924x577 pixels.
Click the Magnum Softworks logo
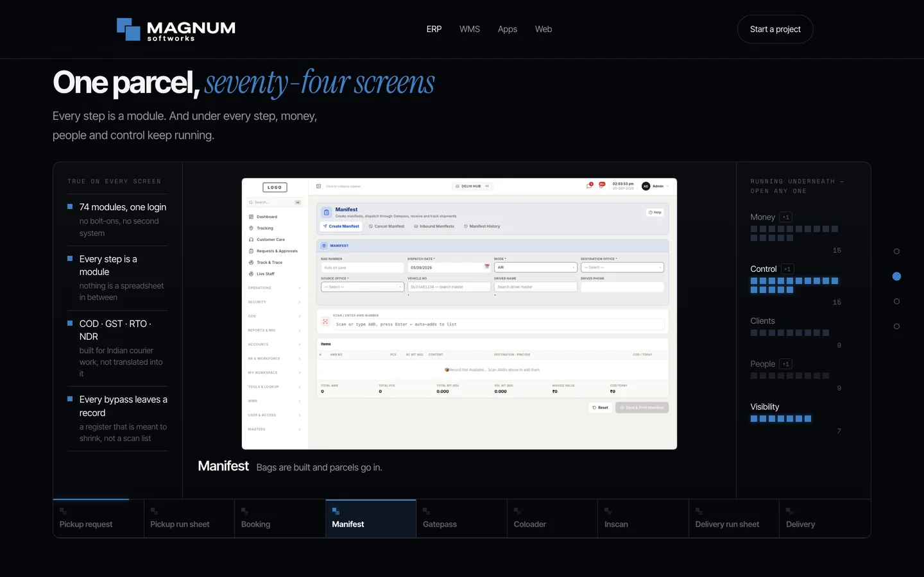(x=176, y=29)
